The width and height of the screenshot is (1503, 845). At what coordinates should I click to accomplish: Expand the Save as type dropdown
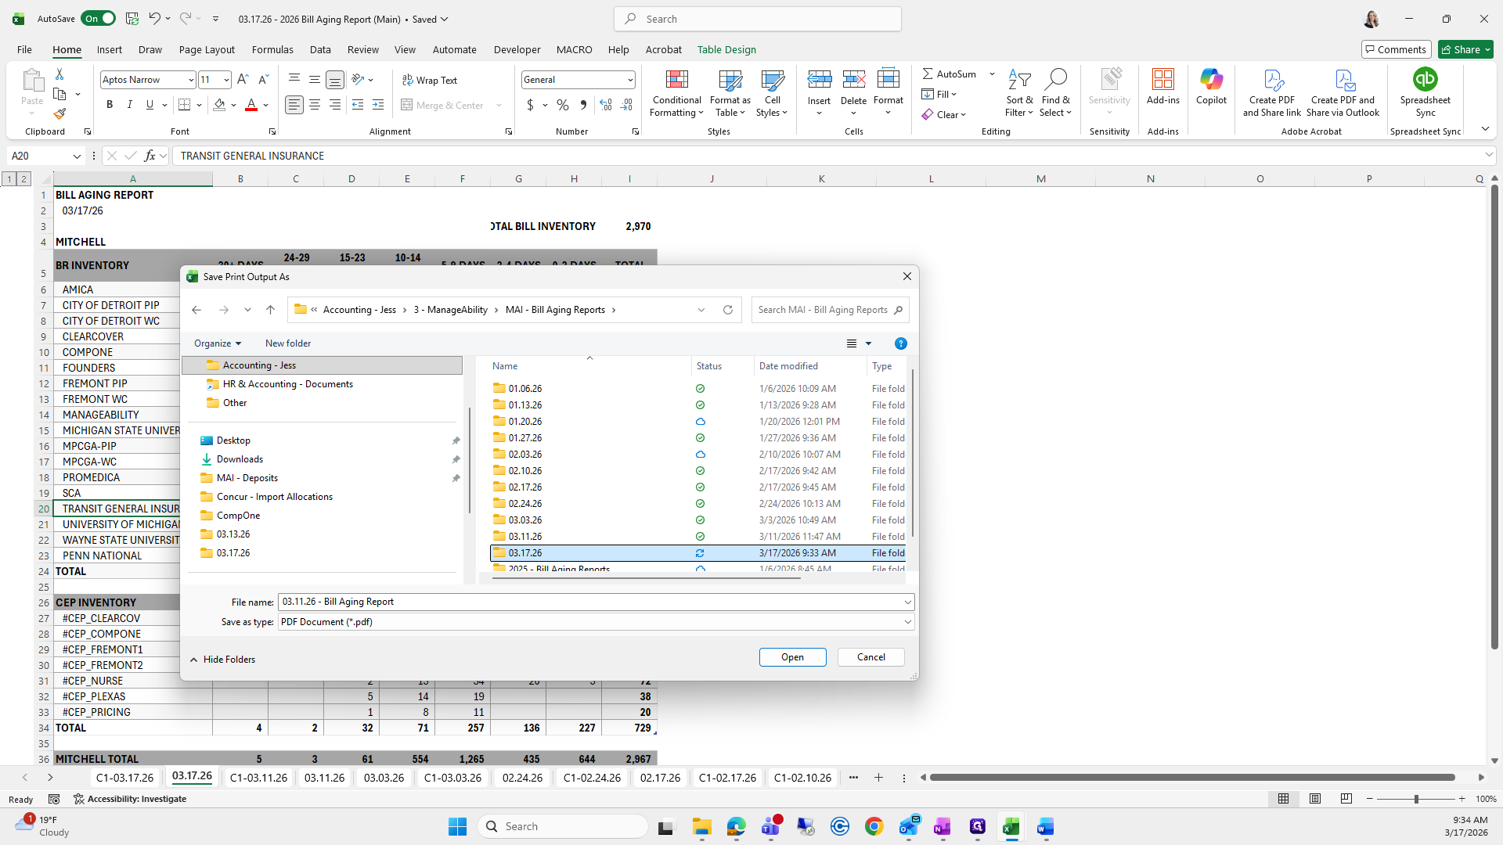click(x=907, y=622)
